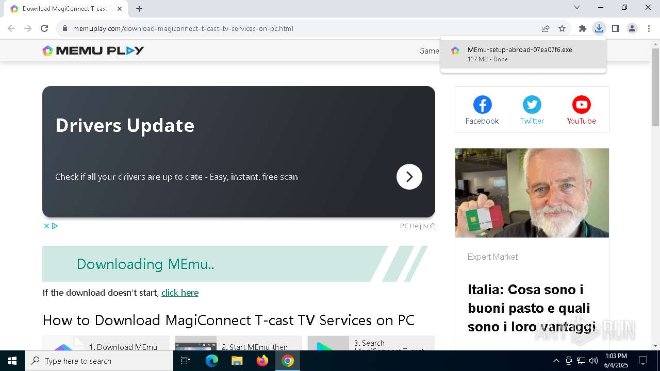
Task: Open the Extensions puzzle icon
Action: 583,28
